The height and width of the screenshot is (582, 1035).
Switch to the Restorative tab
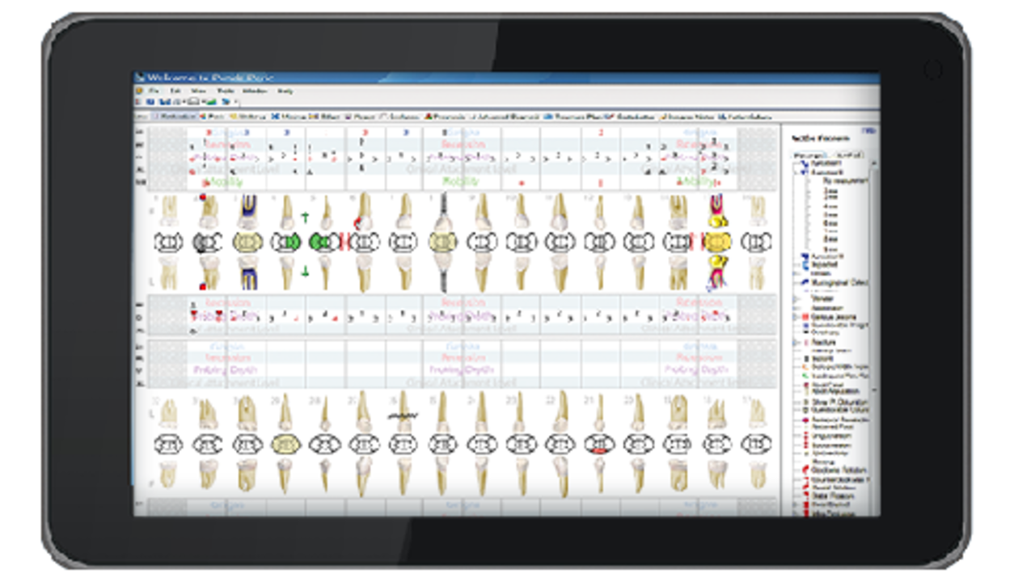pos(175,116)
